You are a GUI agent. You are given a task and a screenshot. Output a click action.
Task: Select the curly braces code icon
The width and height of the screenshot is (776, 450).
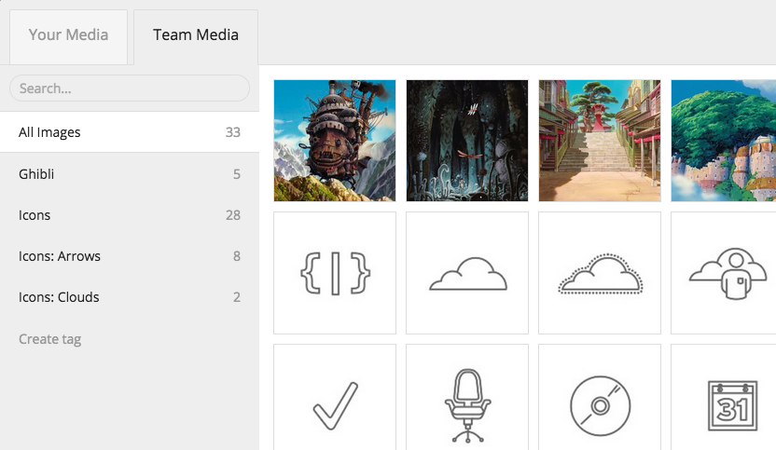(x=335, y=273)
